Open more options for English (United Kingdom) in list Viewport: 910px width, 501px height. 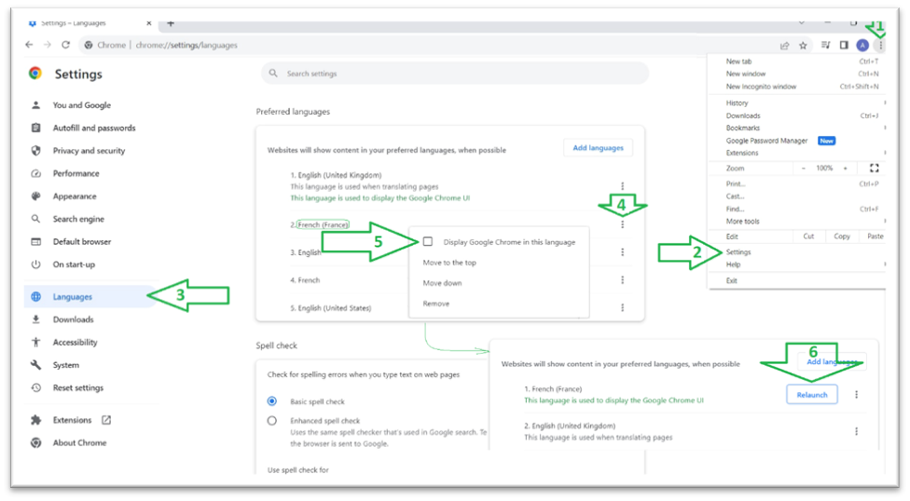[622, 186]
